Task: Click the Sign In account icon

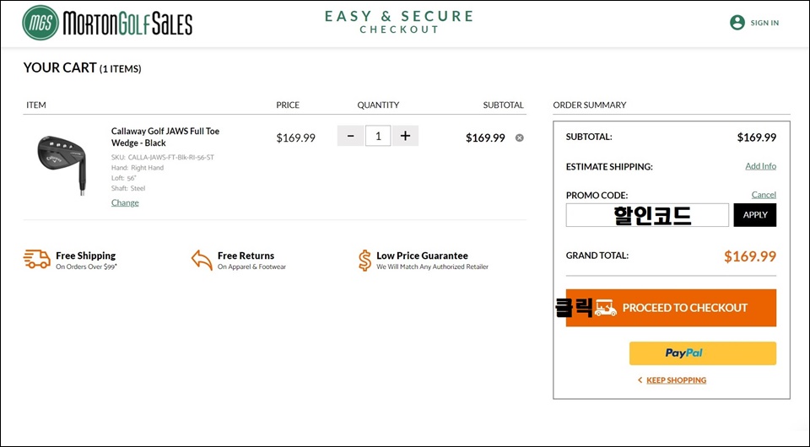Action: click(x=737, y=23)
